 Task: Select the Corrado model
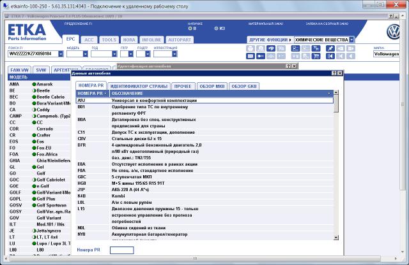click(39, 129)
